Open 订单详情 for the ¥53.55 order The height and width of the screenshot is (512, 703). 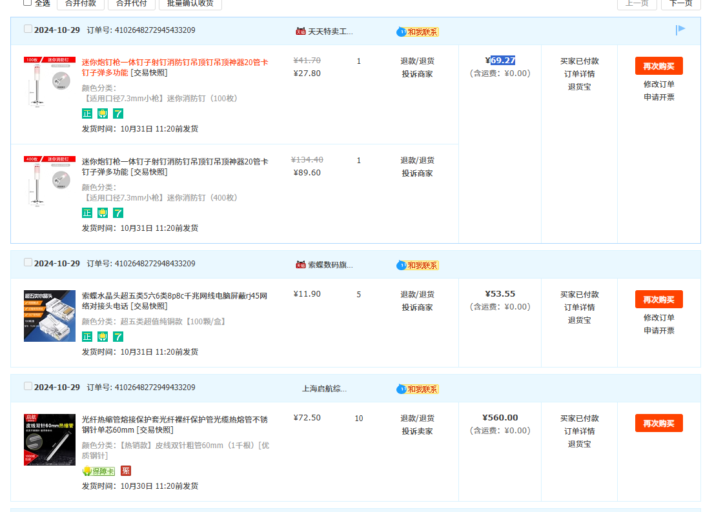click(579, 308)
